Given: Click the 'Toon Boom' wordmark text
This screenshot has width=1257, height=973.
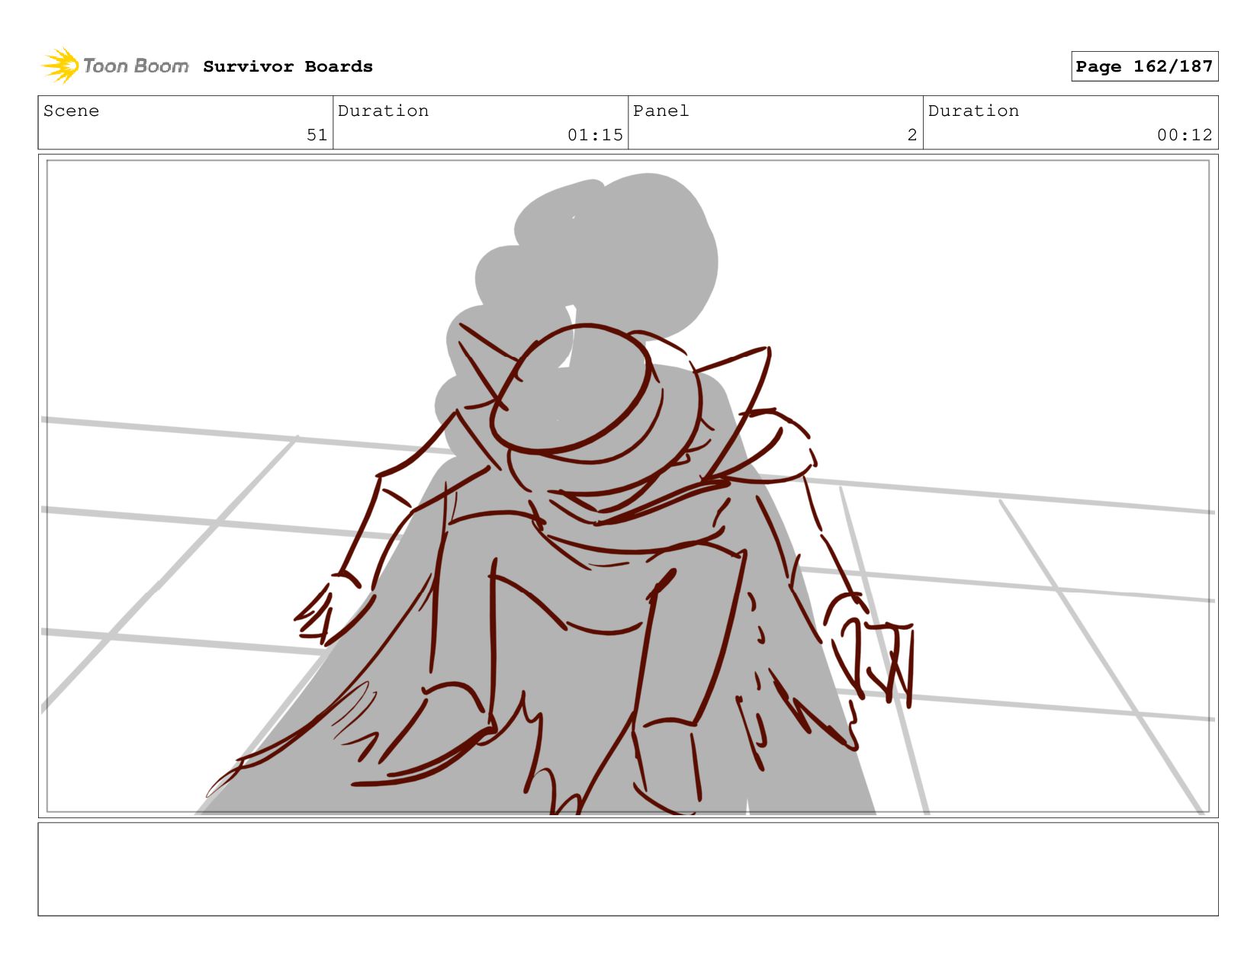Looking at the screenshot, I should coord(136,66).
